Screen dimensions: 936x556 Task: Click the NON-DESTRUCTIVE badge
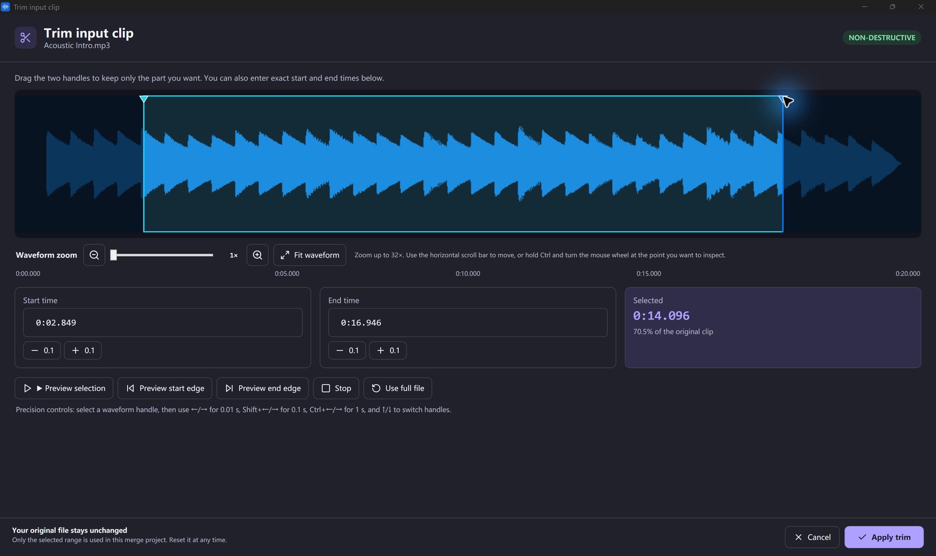click(882, 38)
